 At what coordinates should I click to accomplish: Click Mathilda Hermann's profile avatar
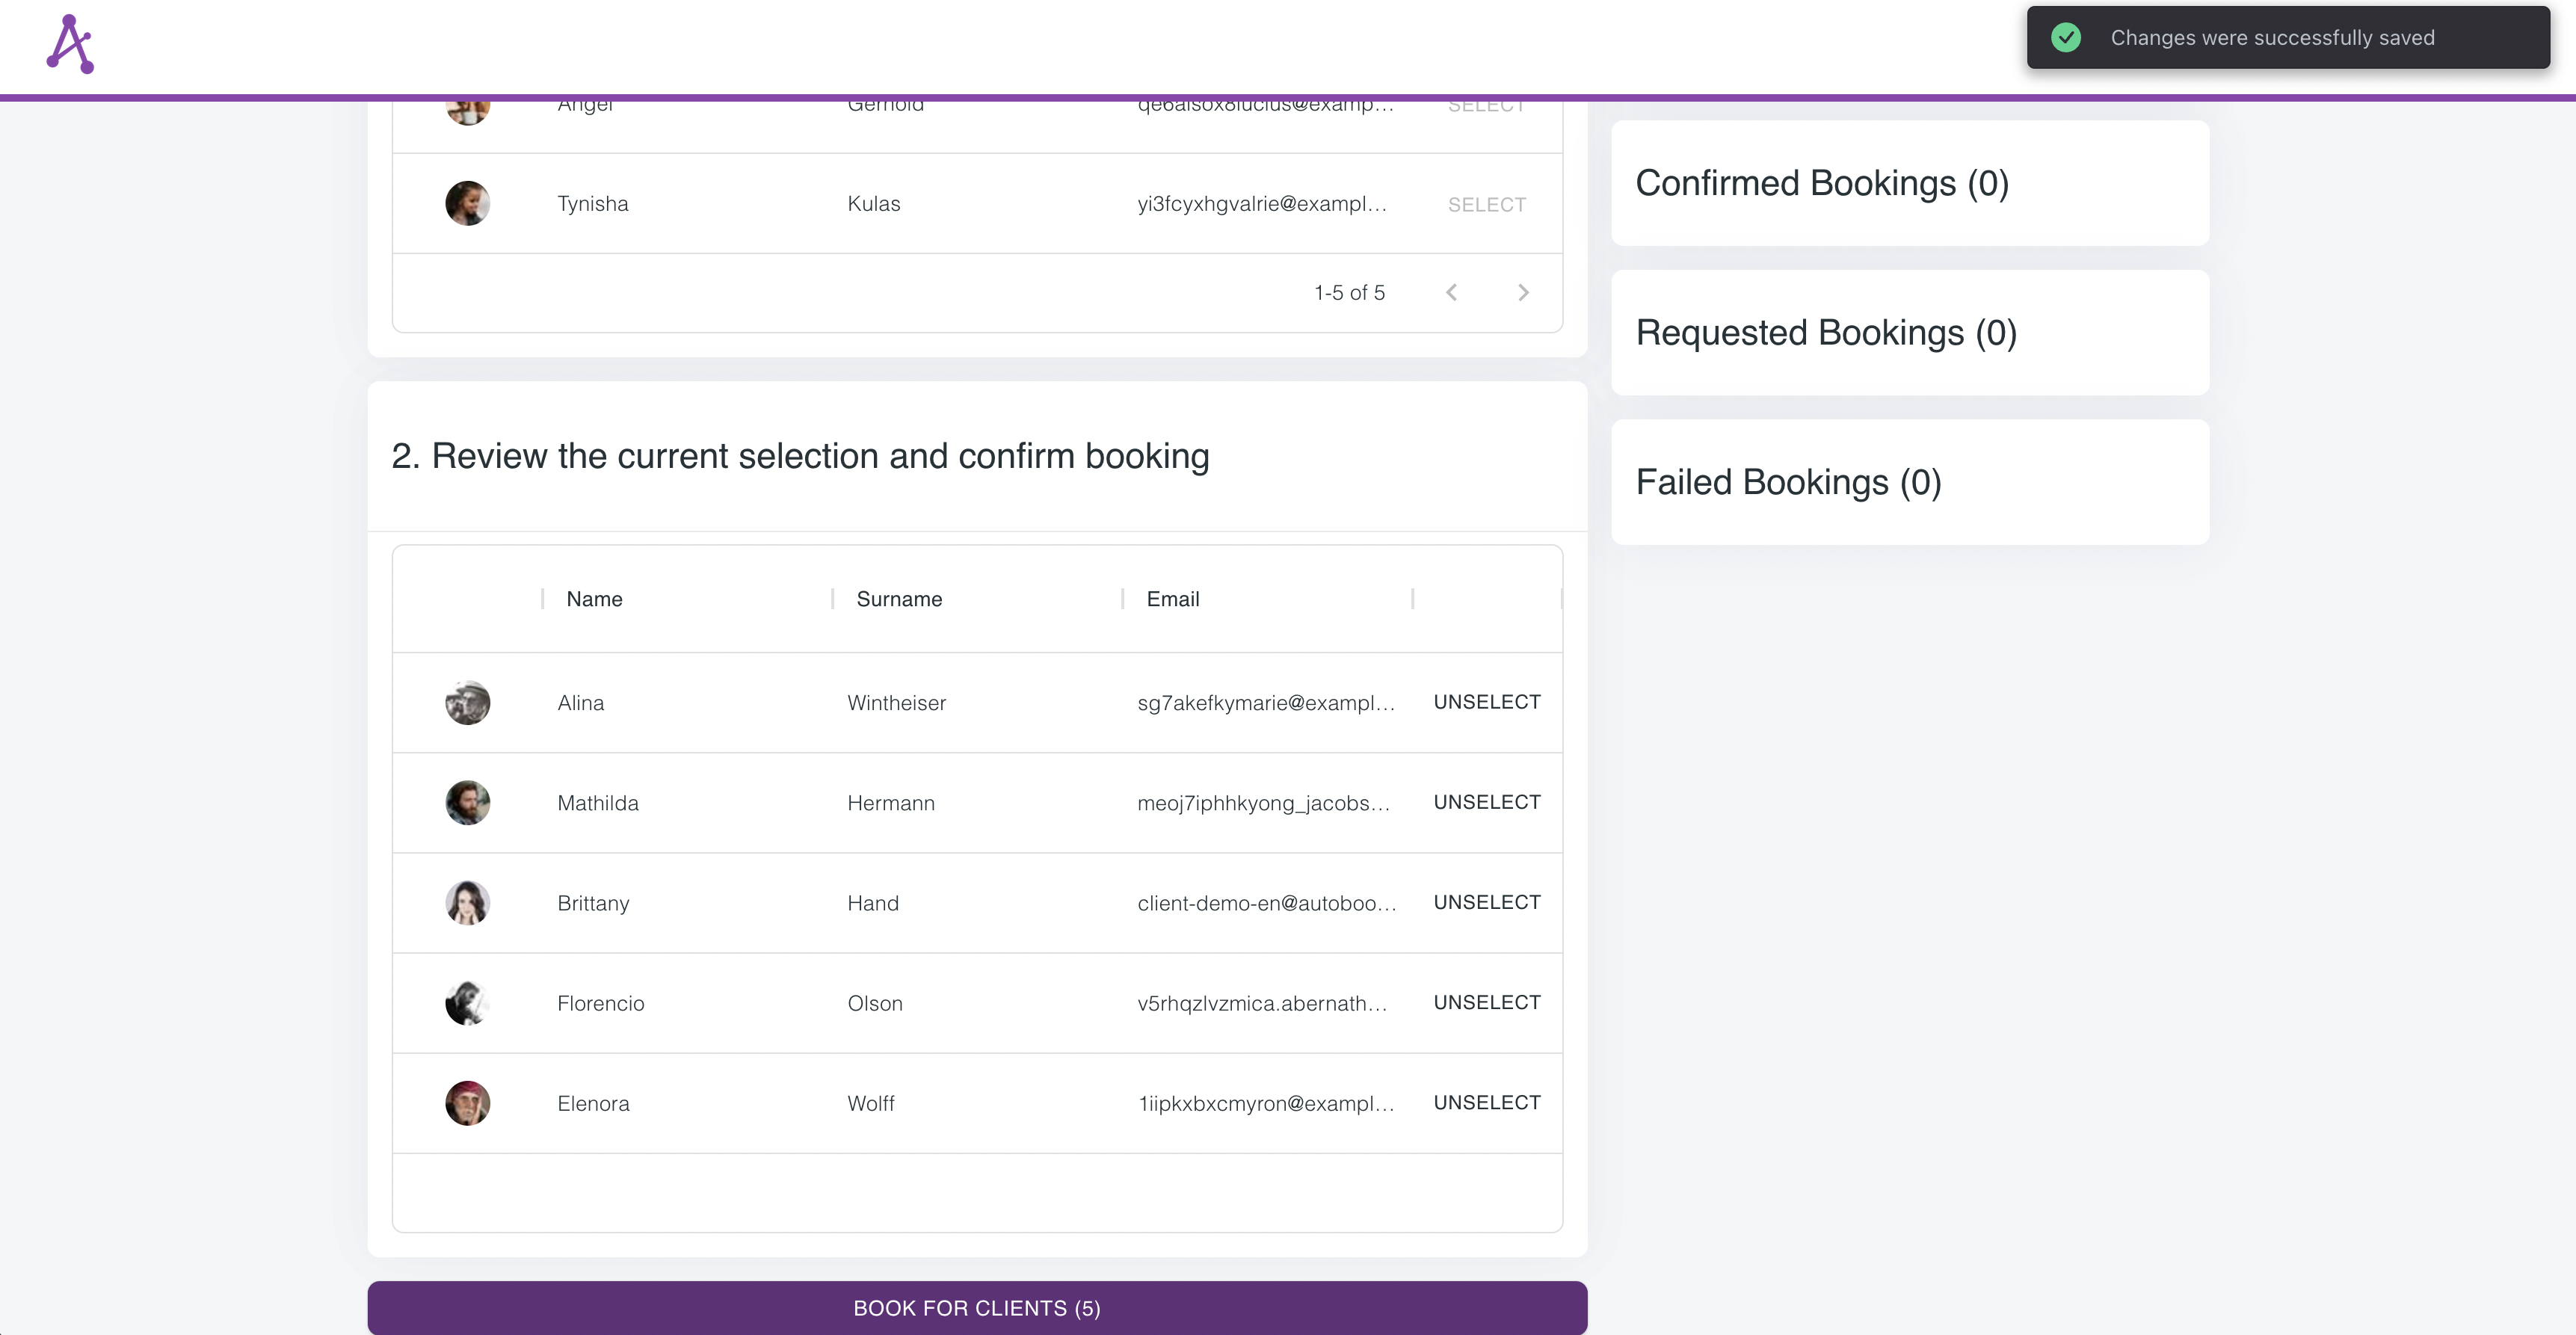tap(467, 802)
